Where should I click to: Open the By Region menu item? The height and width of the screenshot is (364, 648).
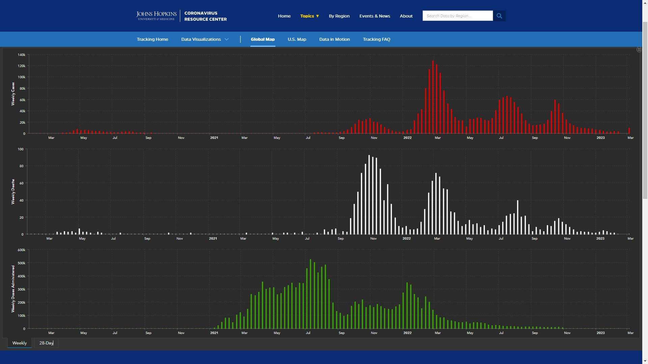click(x=339, y=16)
